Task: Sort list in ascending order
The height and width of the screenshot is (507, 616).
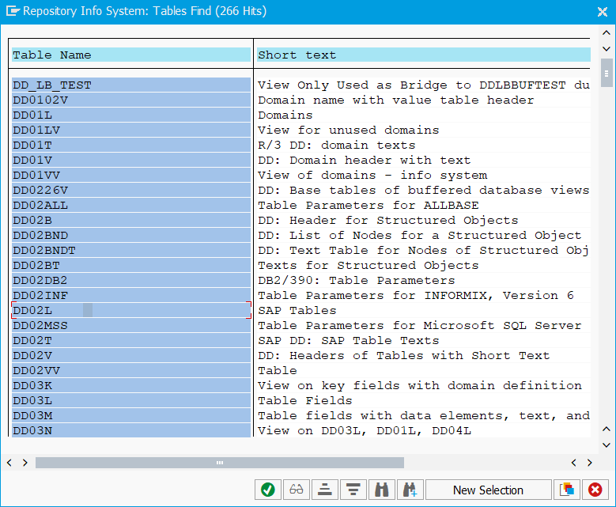Action: (x=325, y=490)
